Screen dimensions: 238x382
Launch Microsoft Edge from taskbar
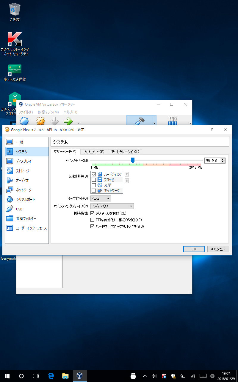click(51, 376)
